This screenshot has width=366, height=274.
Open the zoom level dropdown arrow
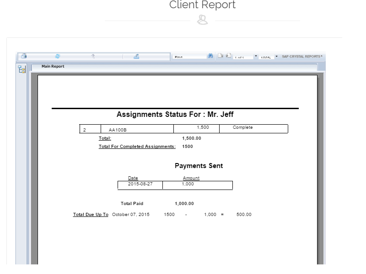pyautogui.click(x=276, y=56)
